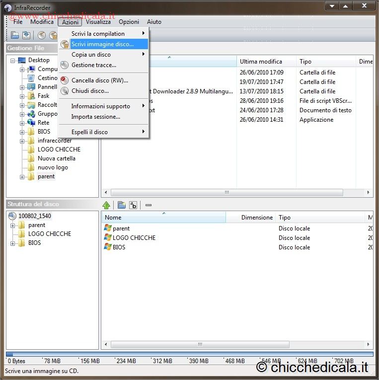379x380 pixels.
Task: Click the new folder icon in disc toolbar
Action: [121, 205]
